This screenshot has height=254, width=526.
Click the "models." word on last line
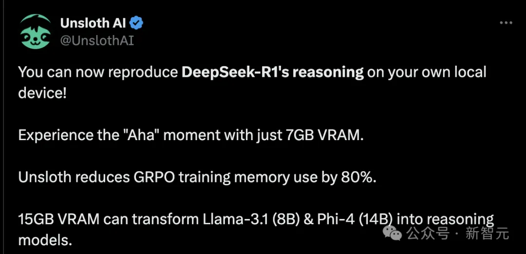[45, 240]
